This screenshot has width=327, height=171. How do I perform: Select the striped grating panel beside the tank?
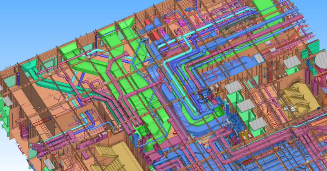click(x=292, y=62)
